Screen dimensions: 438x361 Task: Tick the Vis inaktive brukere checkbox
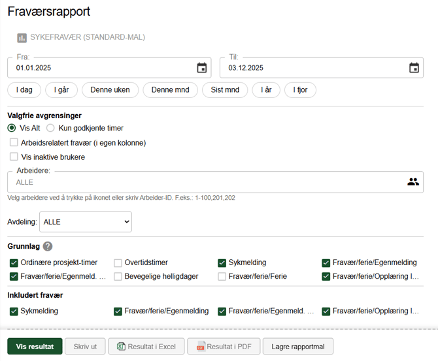click(x=14, y=157)
